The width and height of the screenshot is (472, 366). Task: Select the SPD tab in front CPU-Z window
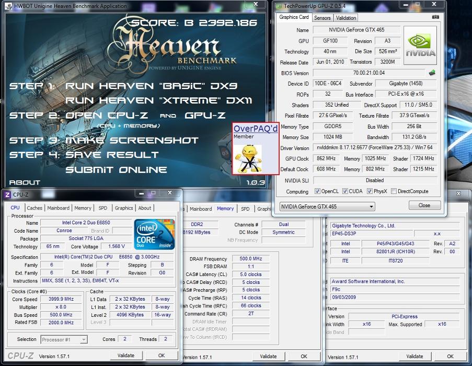coord(102,208)
